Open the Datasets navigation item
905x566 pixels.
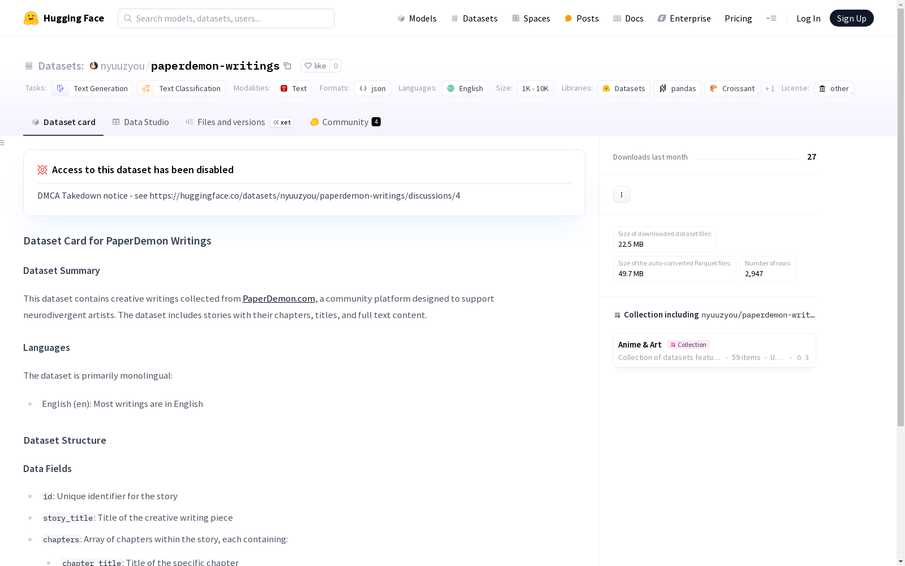(x=474, y=18)
